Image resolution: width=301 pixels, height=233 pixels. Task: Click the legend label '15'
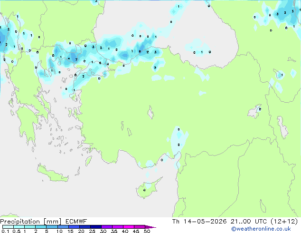[x=70, y=231]
